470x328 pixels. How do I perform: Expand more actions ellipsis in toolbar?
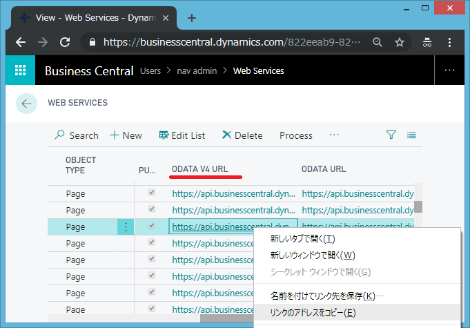pyautogui.click(x=335, y=135)
